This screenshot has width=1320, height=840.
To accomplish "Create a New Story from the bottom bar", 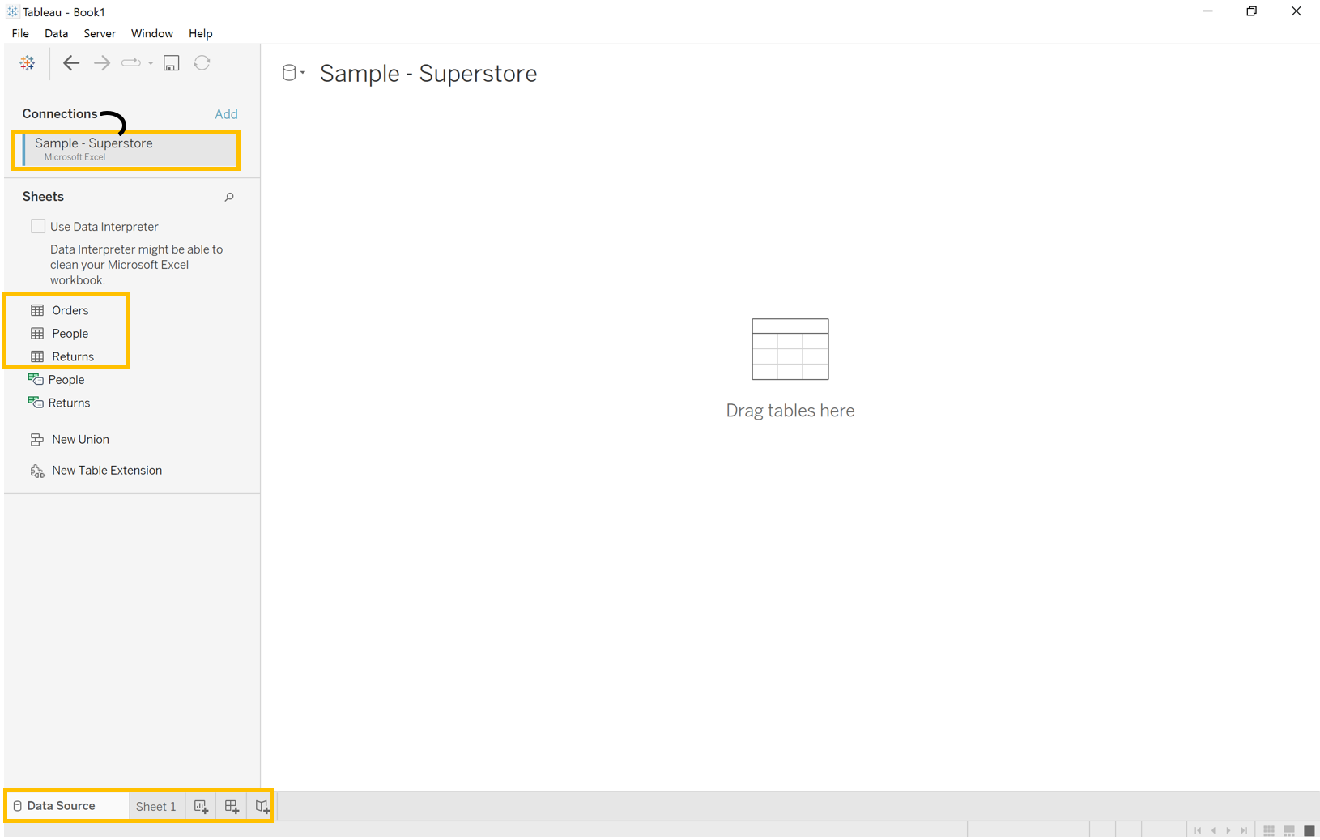I will tap(261, 806).
